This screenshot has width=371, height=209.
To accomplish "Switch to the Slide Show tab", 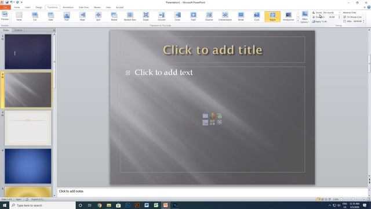I will (x=83, y=8).
